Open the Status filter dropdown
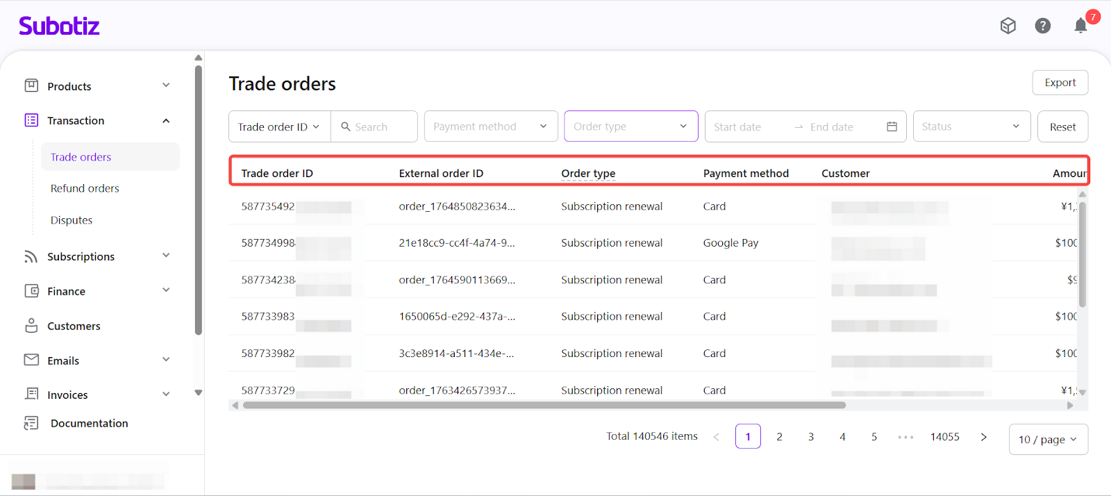Screen dimensions: 1111x496 (x=971, y=126)
